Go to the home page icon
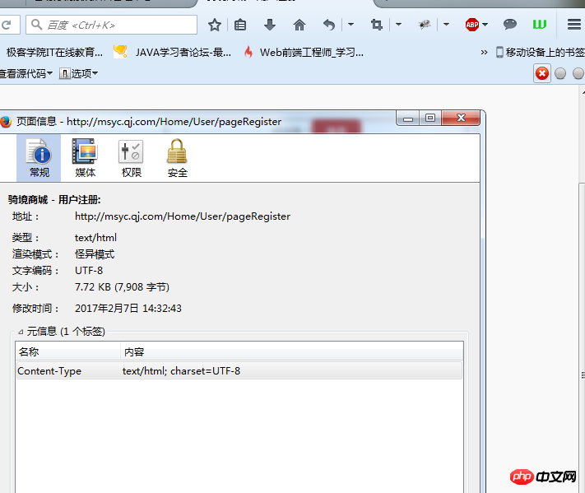This screenshot has height=493, width=585. pos(299,25)
